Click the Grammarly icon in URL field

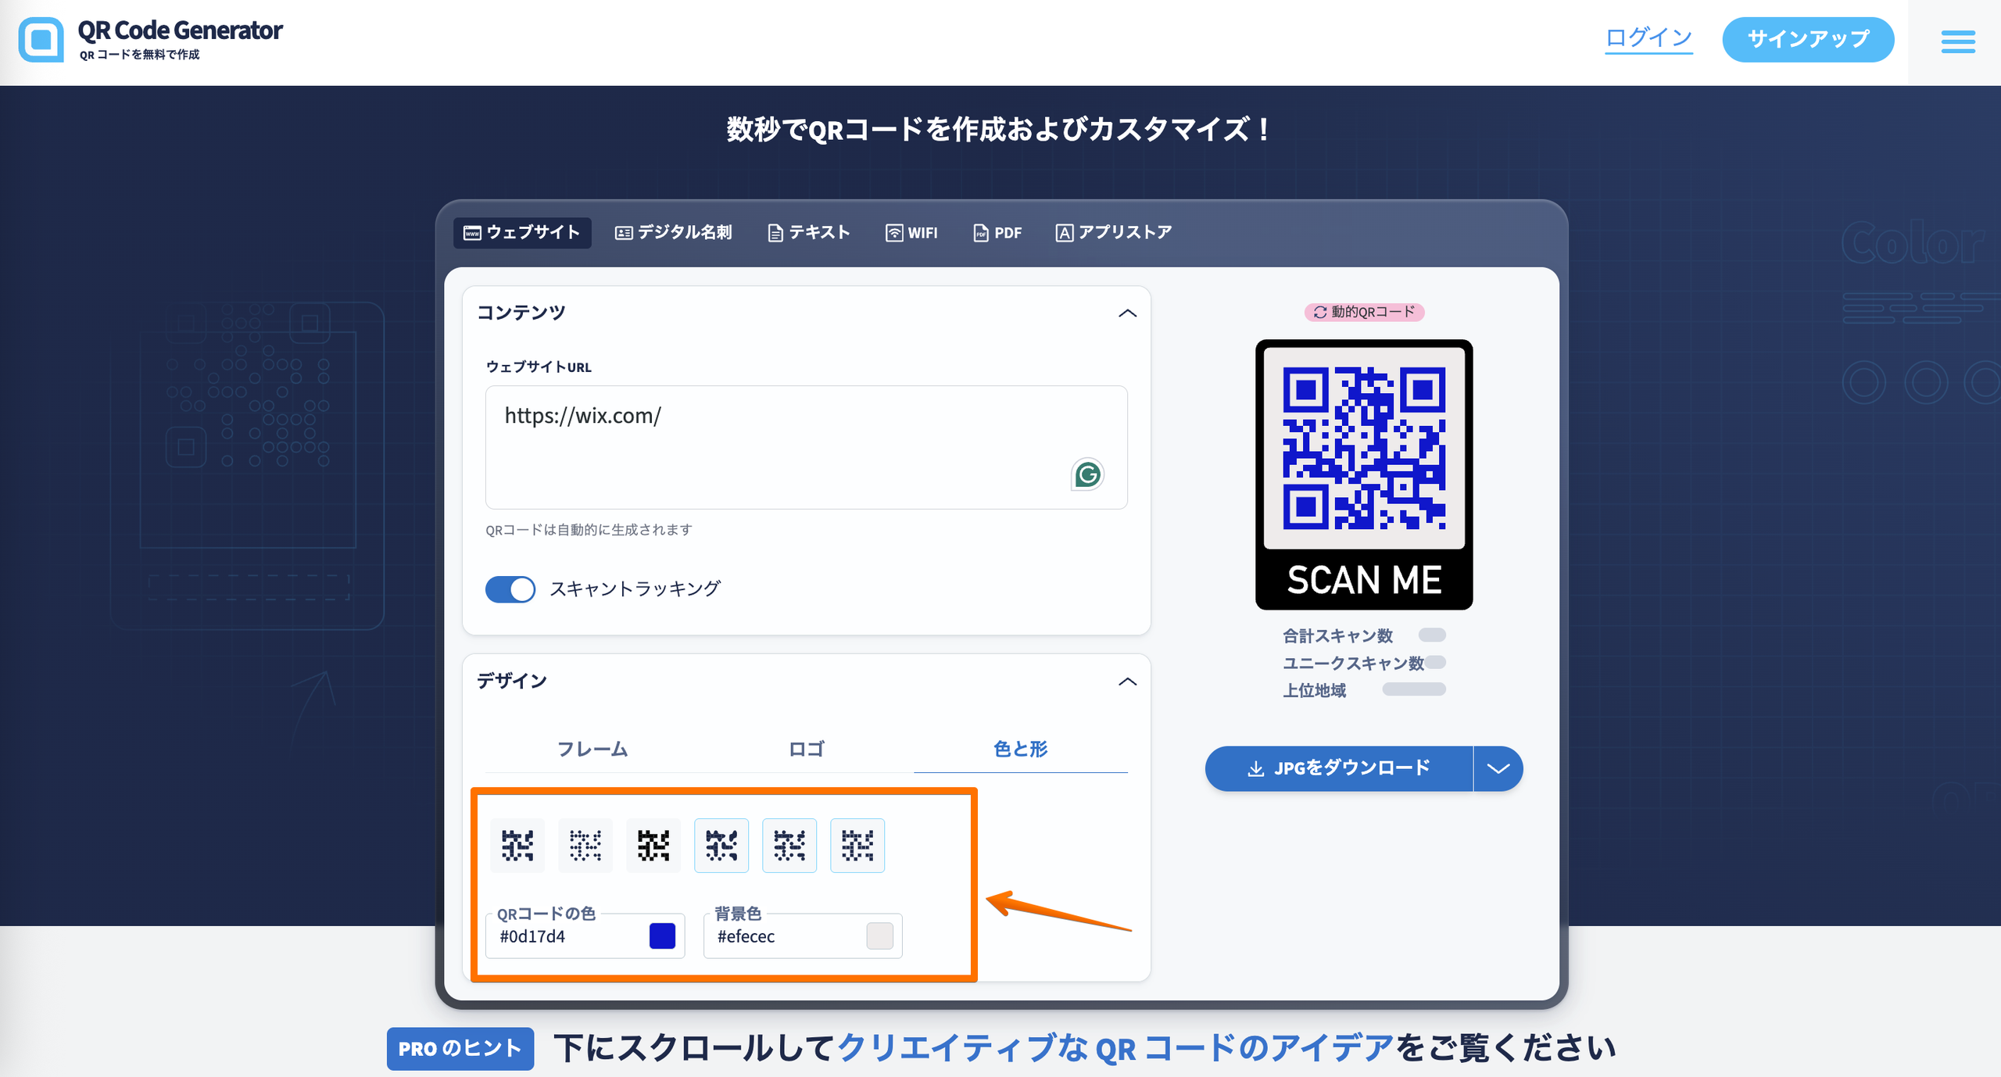[x=1087, y=474]
